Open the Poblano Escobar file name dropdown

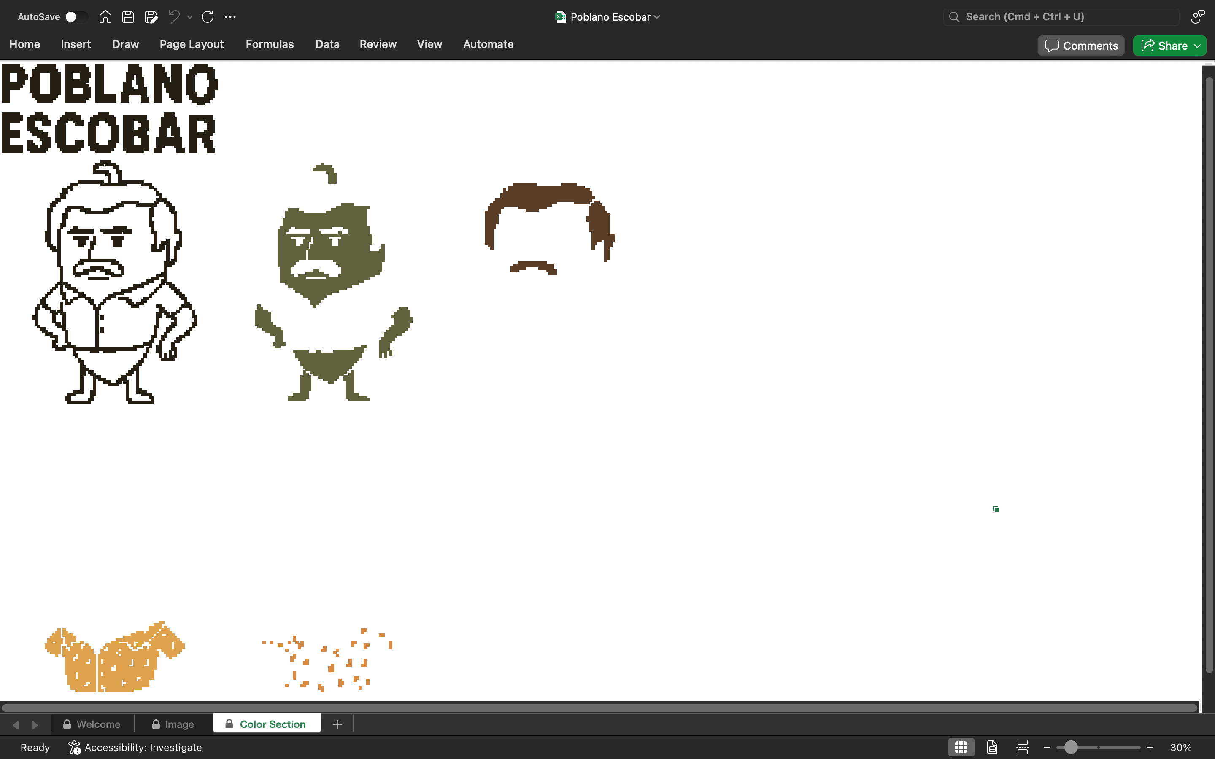coord(615,17)
